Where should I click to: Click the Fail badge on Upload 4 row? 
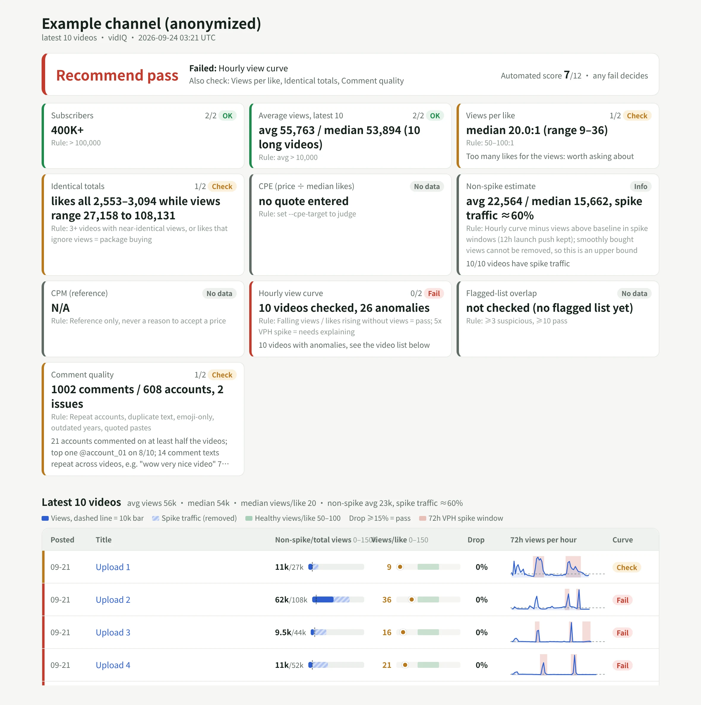(622, 665)
